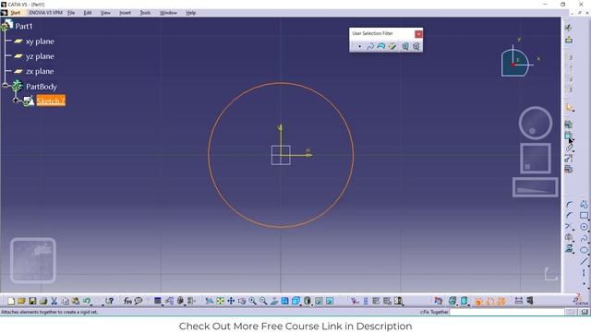Select the Rotate view icon
591x332 pixels.
pyautogui.click(x=242, y=301)
